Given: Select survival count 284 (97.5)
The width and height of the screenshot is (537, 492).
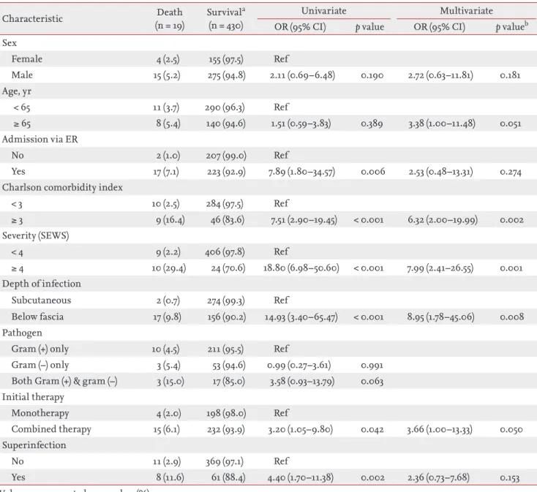Looking at the screenshot, I should click(x=225, y=204).
